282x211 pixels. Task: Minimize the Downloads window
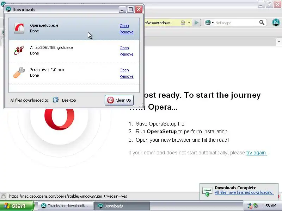122,9
